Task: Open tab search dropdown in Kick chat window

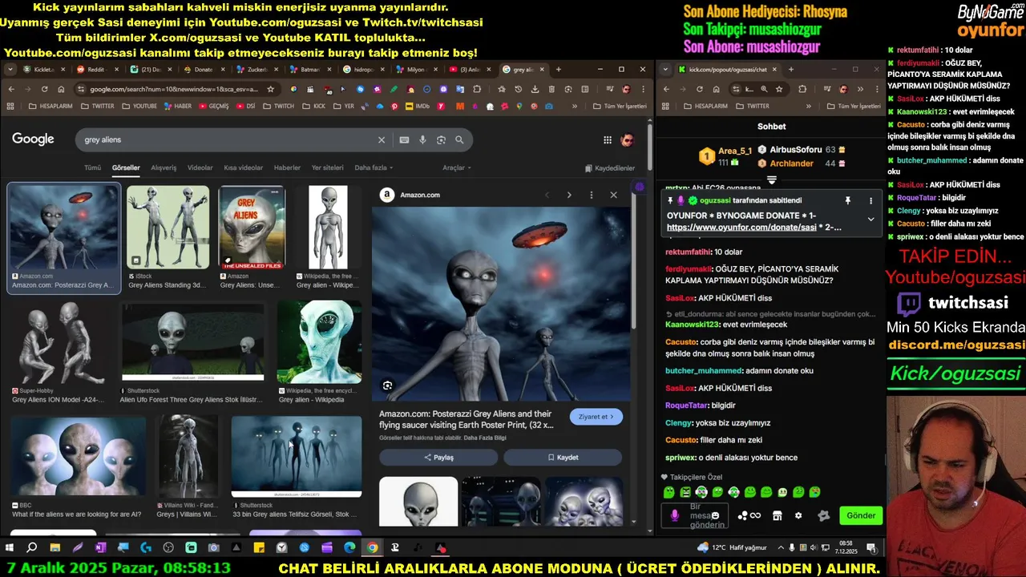Action: (664, 70)
